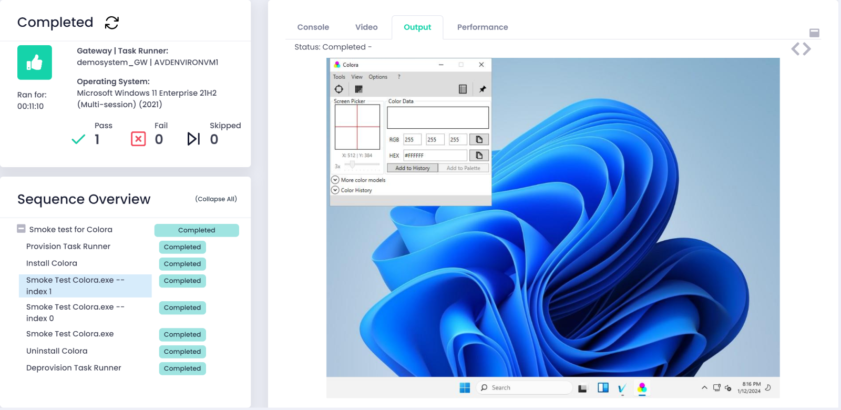Select the Provision Task Runner step
The height and width of the screenshot is (410, 841).
pyautogui.click(x=68, y=247)
